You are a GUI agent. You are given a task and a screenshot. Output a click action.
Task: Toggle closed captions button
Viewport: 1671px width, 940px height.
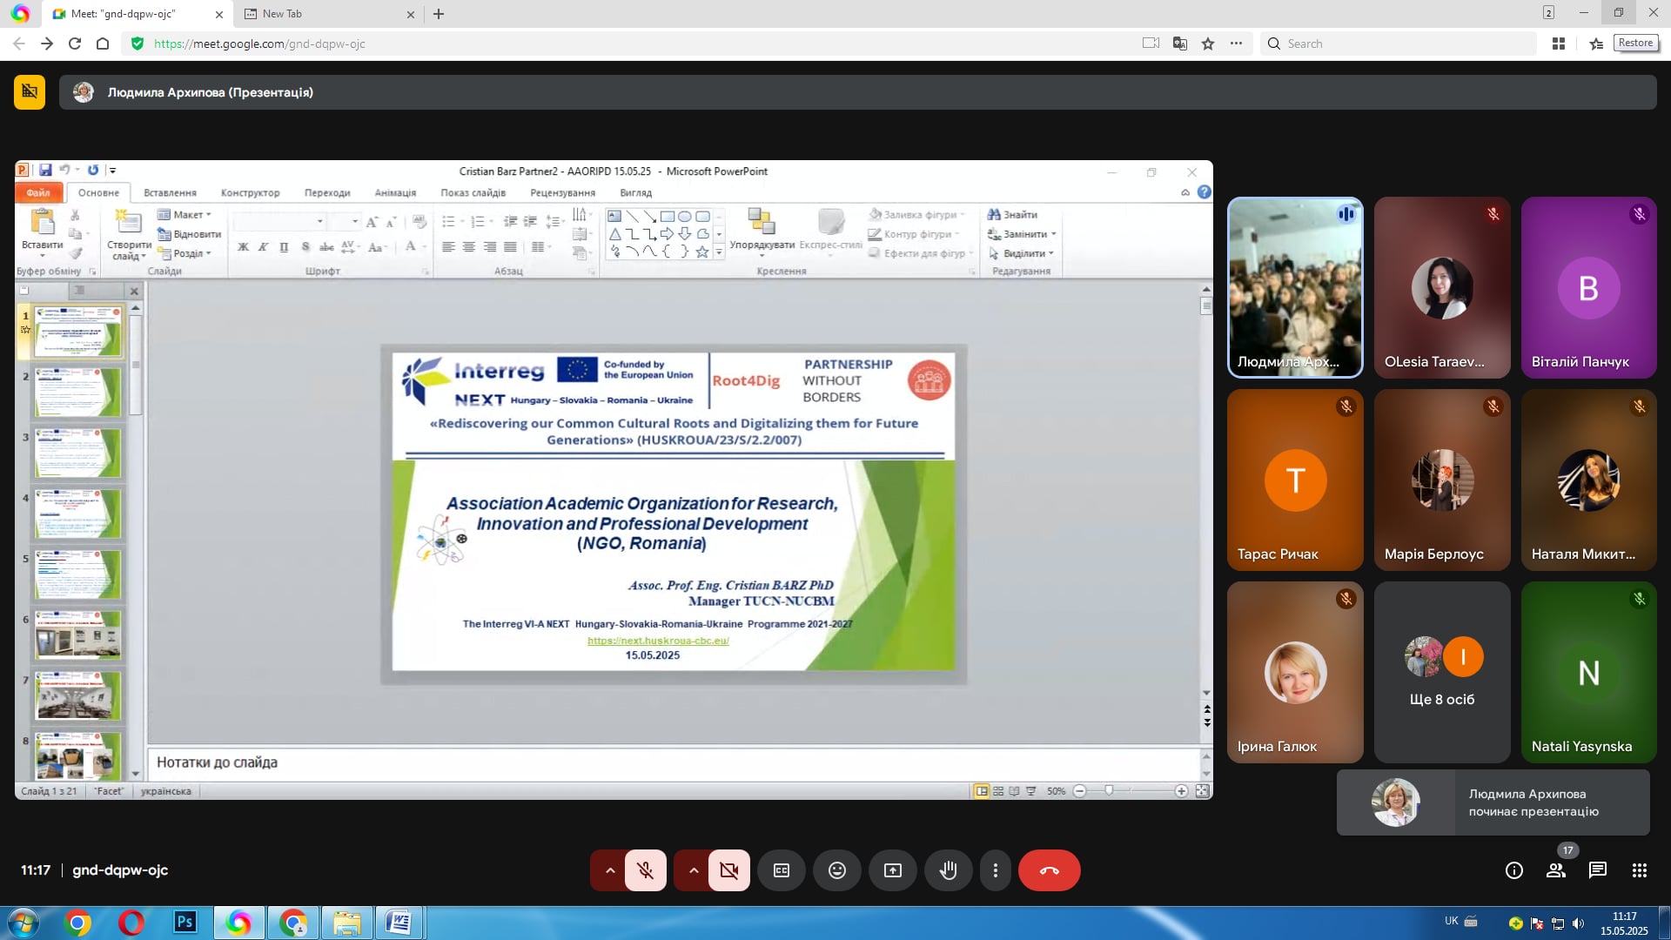pyautogui.click(x=782, y=870)
